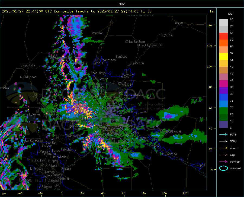This screenshot has width=244, height=197.
Task: Click the Agrelo place label
Action: 73,126
